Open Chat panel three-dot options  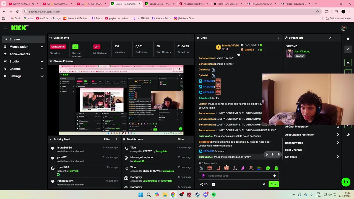click(278, 38)
